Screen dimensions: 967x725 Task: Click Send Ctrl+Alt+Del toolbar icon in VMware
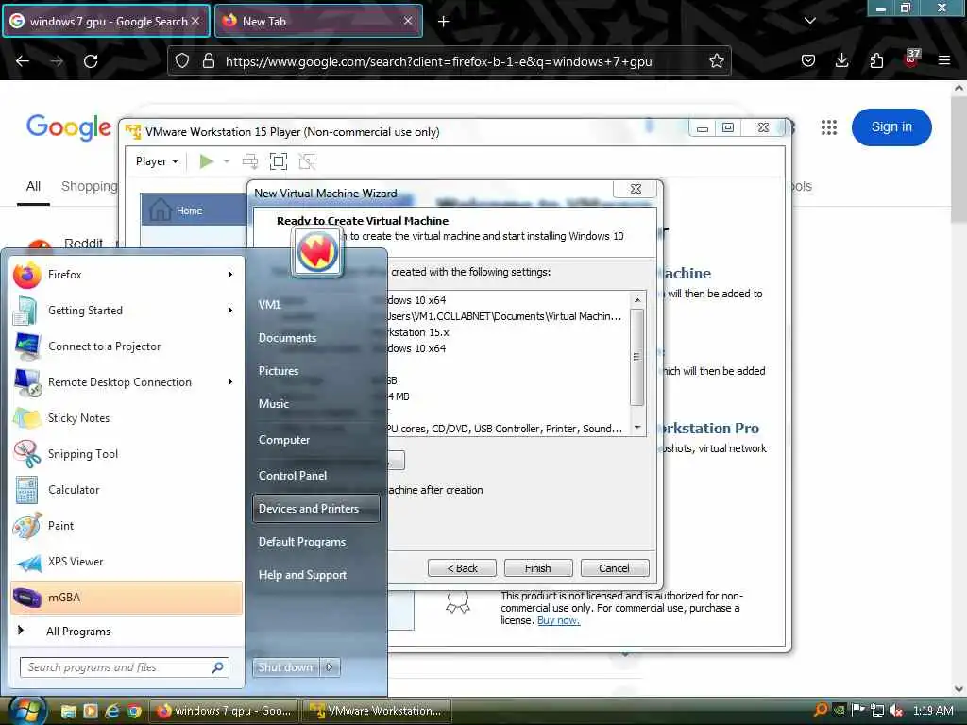tap(249, 161)
